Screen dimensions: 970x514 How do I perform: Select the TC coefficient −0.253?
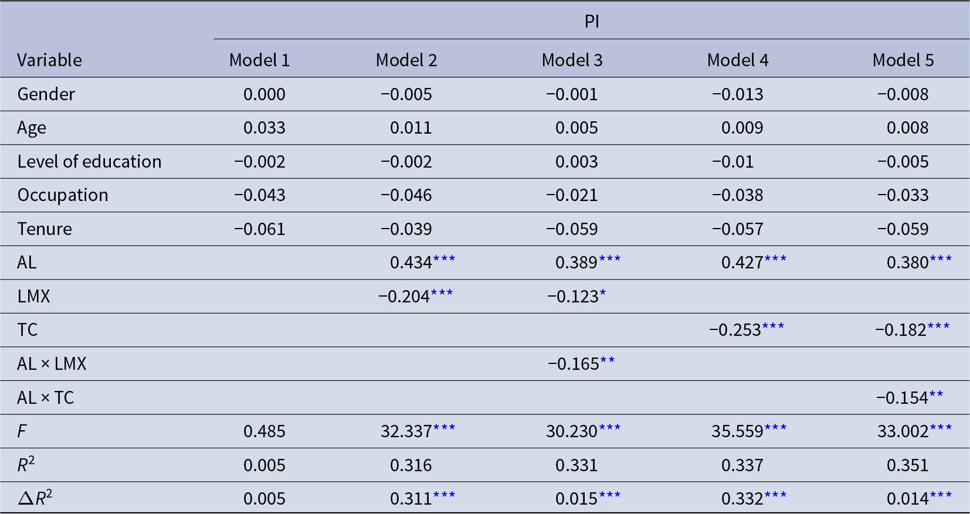pos(735,330)
